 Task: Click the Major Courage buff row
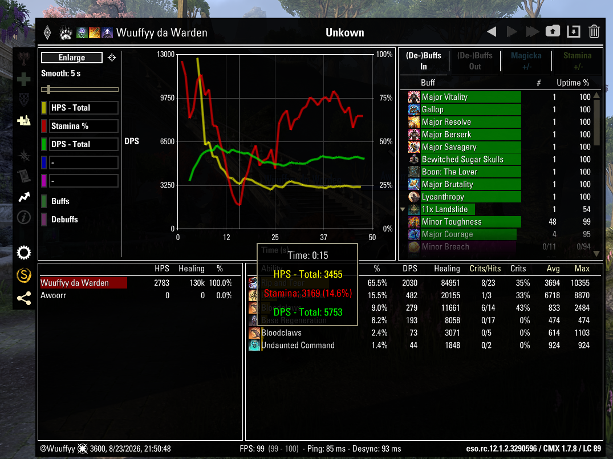pyautogui.click(x=499, y=234)
